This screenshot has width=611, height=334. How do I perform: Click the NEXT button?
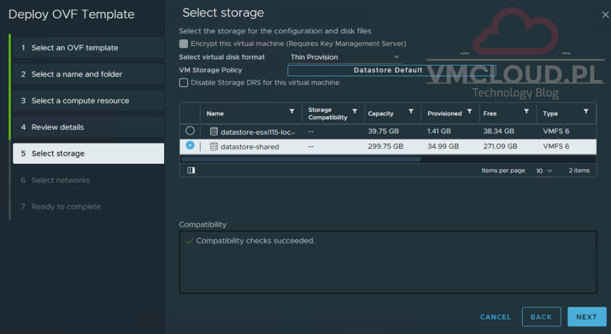tap(587, 317)
